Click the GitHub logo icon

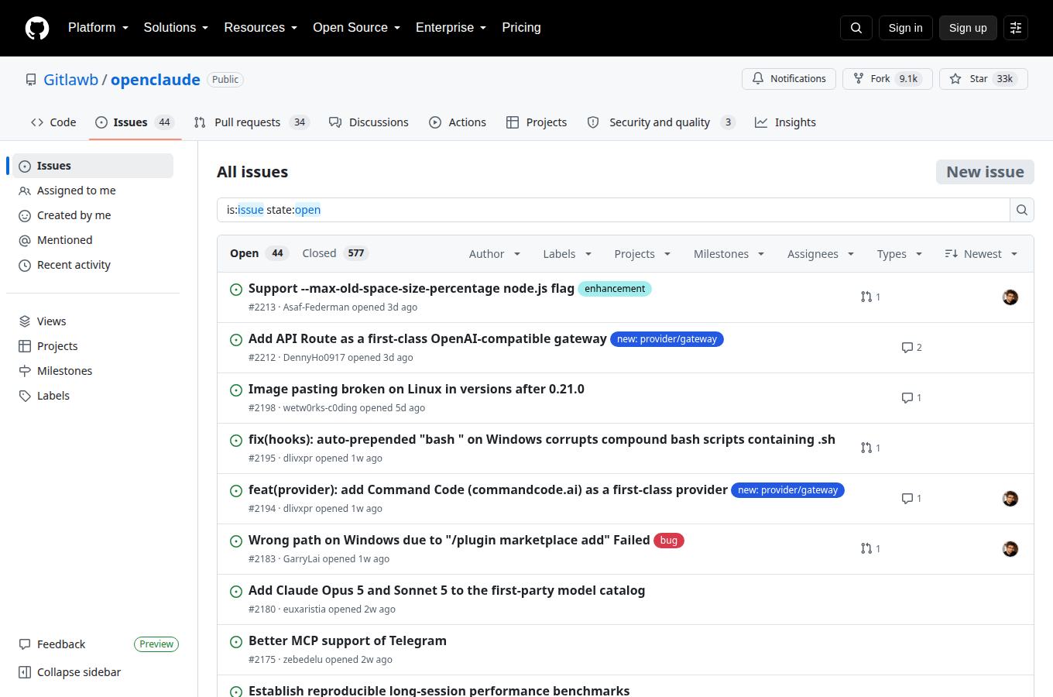tap(37, 28)
